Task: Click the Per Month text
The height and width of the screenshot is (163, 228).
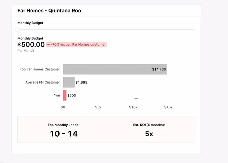Action: tap(25, 51)
